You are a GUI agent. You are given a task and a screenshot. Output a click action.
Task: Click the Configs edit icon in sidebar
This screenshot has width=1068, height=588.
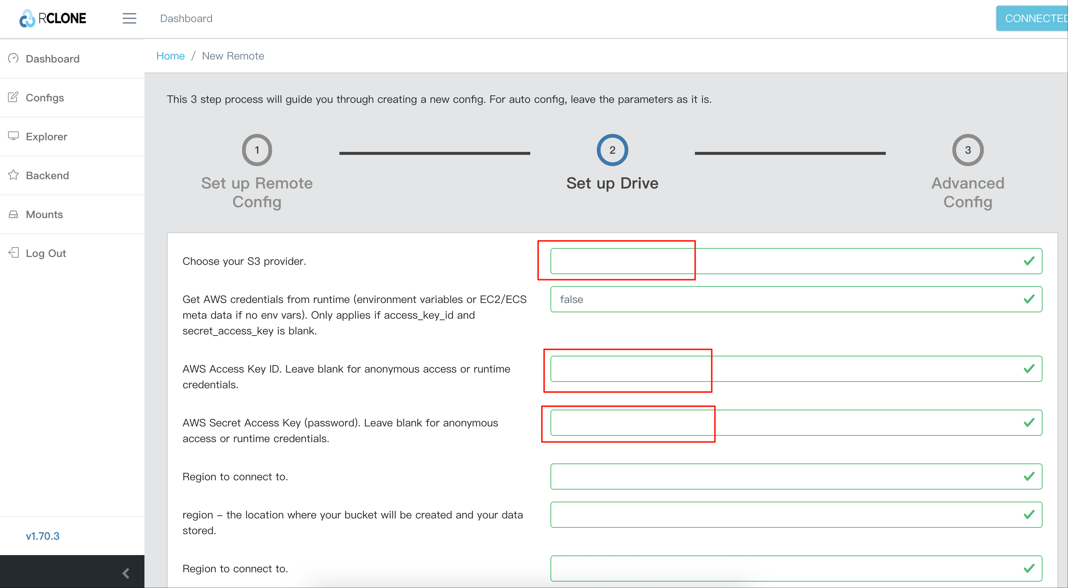[13, 97]
